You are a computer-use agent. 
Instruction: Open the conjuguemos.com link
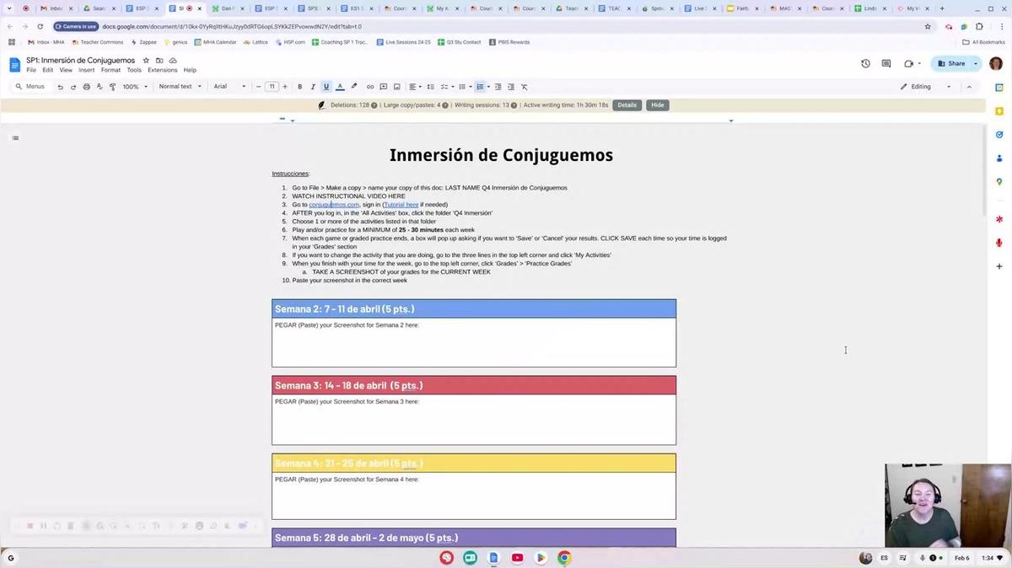click(334, 205)
